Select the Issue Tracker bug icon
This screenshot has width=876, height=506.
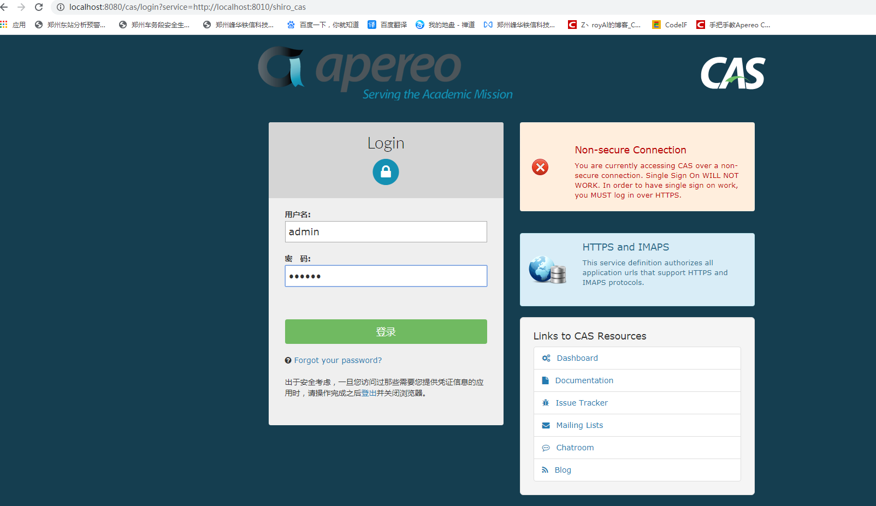coord(546,402)
